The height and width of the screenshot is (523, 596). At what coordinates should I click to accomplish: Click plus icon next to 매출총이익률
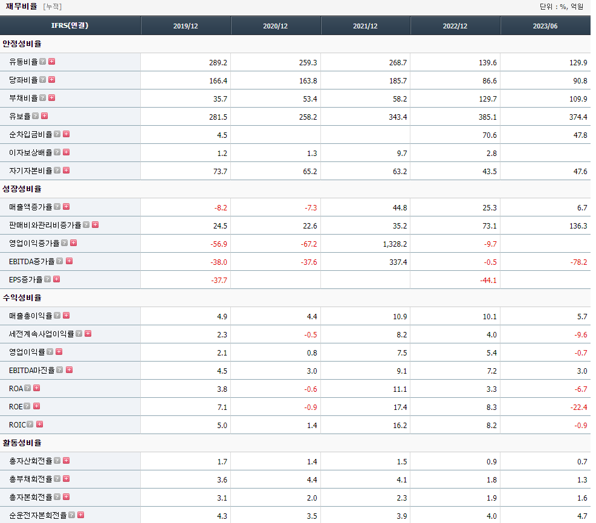click(66, 316)
